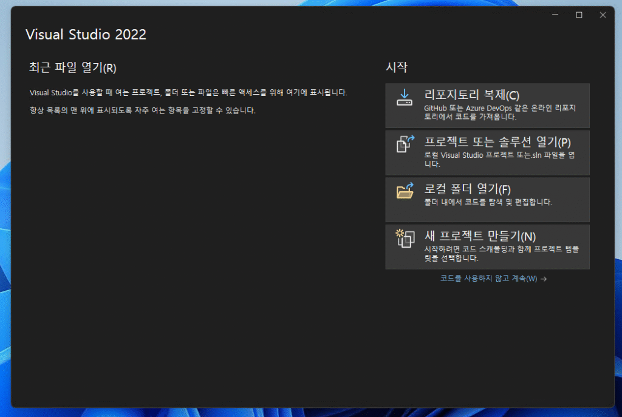Click the new project sparkle icon
This screenshot has height=417, width=622.
(x=405, y=238)
